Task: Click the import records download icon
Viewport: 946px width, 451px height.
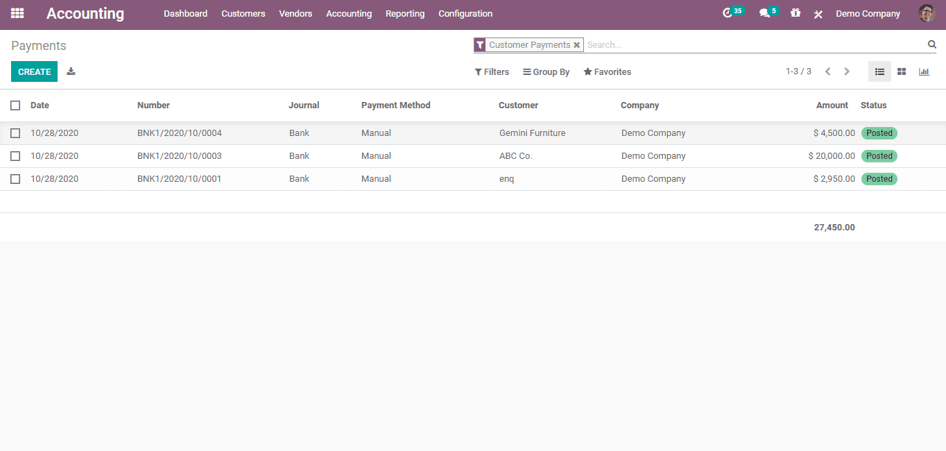Action: point(71,71)
